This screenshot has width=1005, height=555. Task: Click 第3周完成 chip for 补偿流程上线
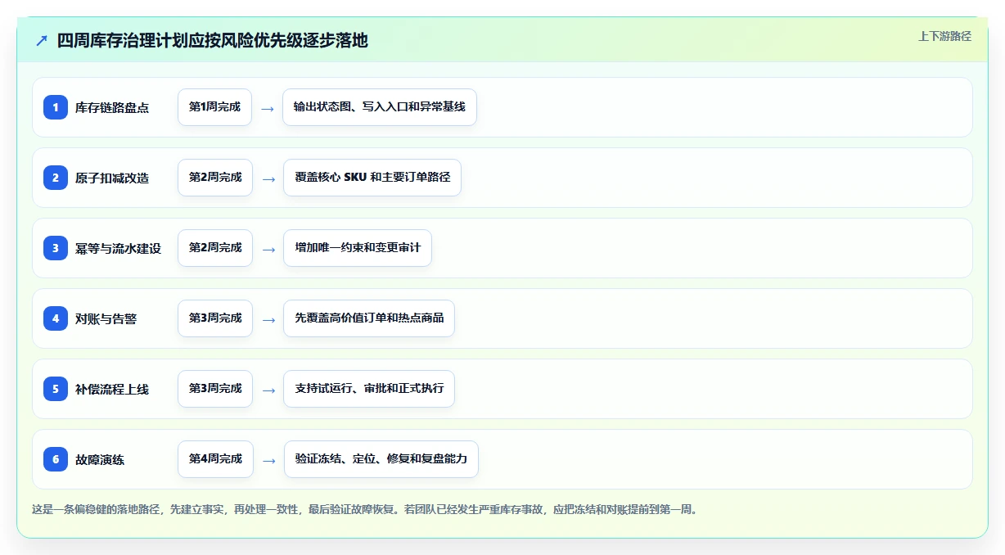tap(215, 389)
